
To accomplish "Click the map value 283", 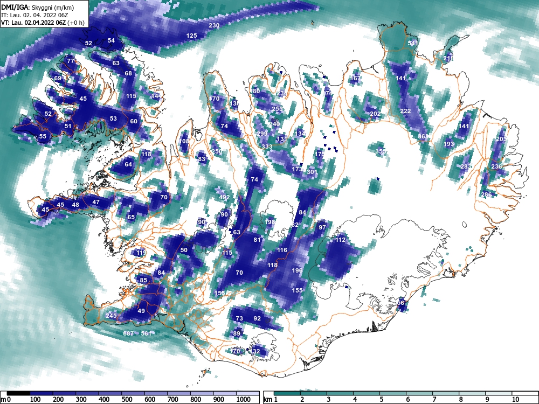I will pyautogui.click(x=466, y=166).
